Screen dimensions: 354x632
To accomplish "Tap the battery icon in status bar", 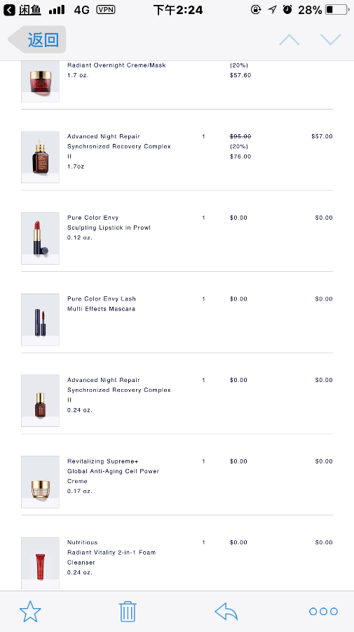I will click(336, 9).
